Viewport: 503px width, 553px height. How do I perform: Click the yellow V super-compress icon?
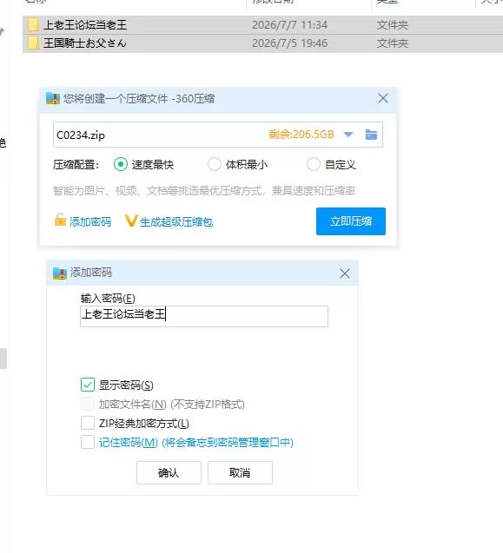[x=130, y=221]
